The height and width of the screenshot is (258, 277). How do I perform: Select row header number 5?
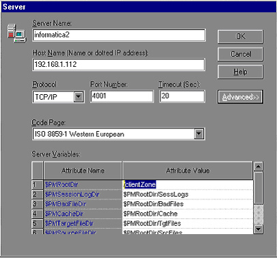pyautogui.click(x=37, y=223)
